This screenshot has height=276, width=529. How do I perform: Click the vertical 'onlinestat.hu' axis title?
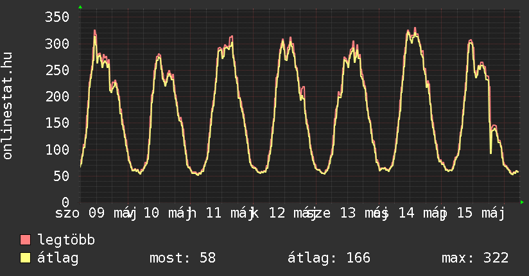(x=7, y=105)
